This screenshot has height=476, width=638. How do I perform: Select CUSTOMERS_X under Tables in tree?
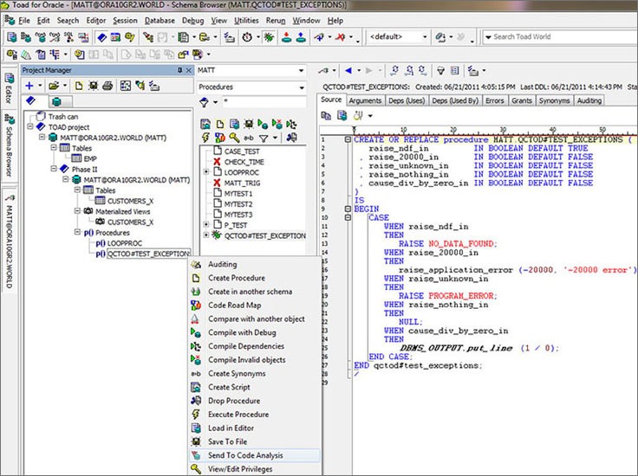(130, 201)
